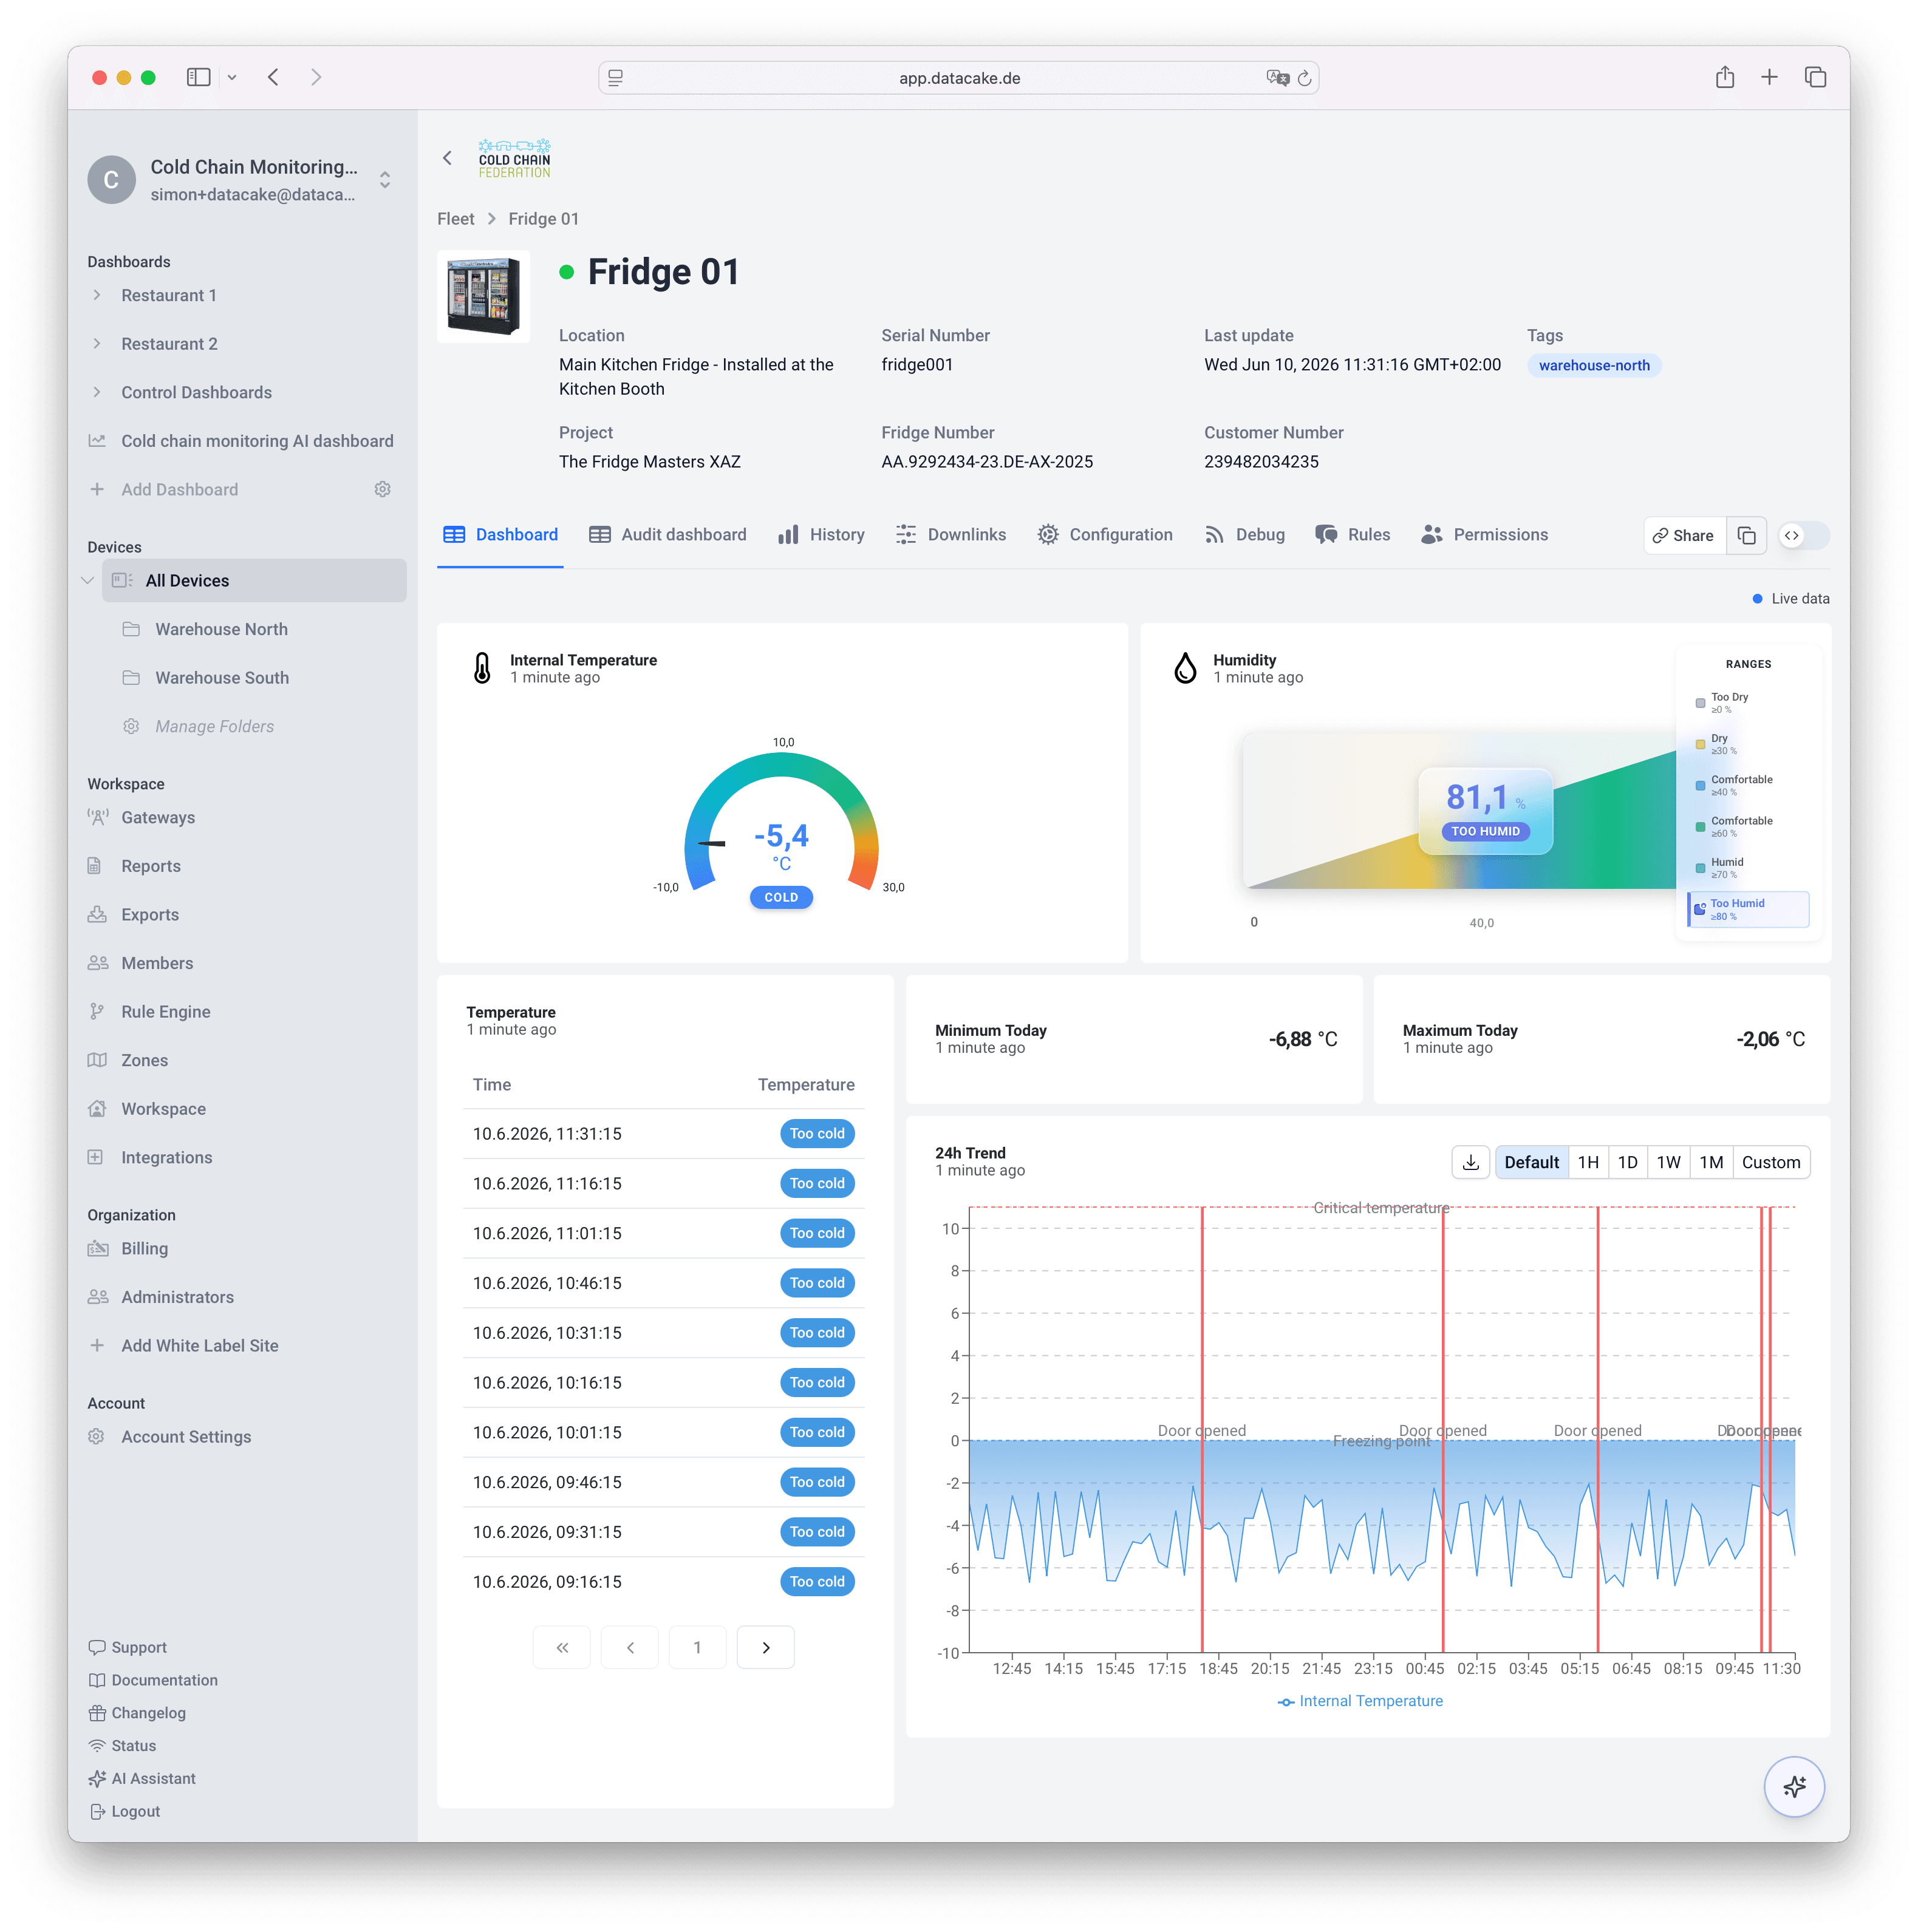Viewport: 1918px width, 1932px height.
Task: Switch to the Audit dashboard tab
Action: pyautogui.click(x=667, y=535)
